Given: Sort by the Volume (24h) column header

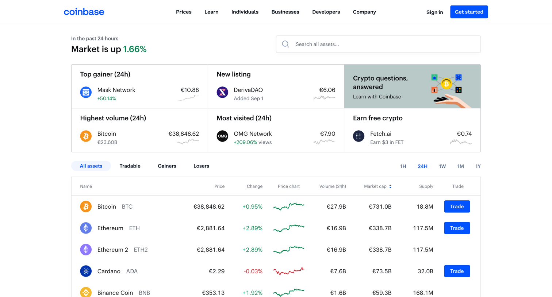Looking at the screenshot, I should click(333, 186).
